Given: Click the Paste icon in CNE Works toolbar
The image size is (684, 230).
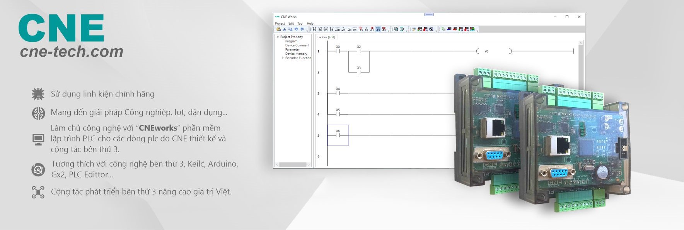Looking at the screenshot, I should coord(279,29).
